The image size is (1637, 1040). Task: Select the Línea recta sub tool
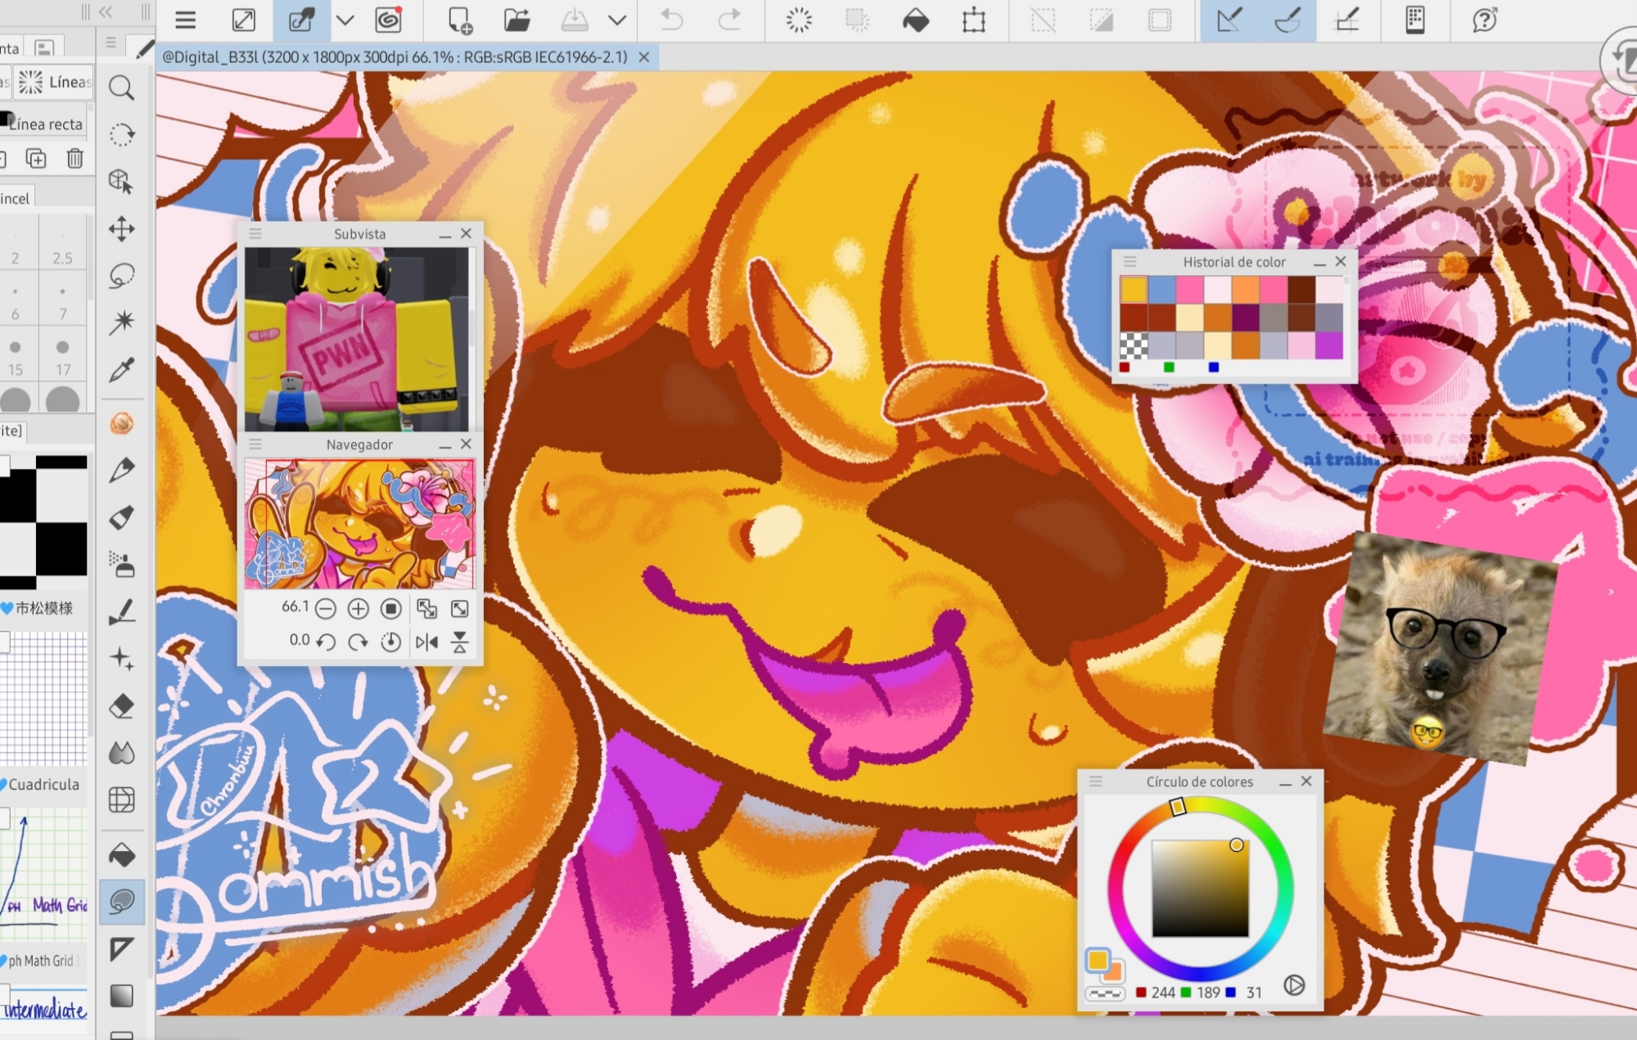[x=46, y=124]
